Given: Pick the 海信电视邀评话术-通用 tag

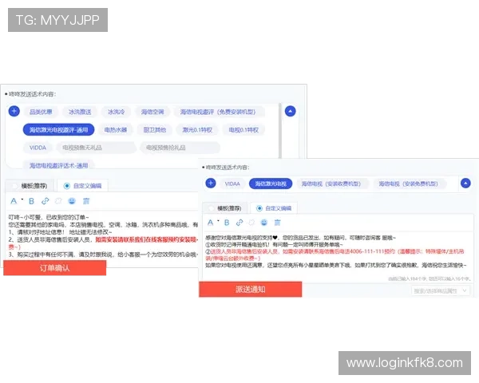Looking at the screenshot, I should (x=58, y=165).
